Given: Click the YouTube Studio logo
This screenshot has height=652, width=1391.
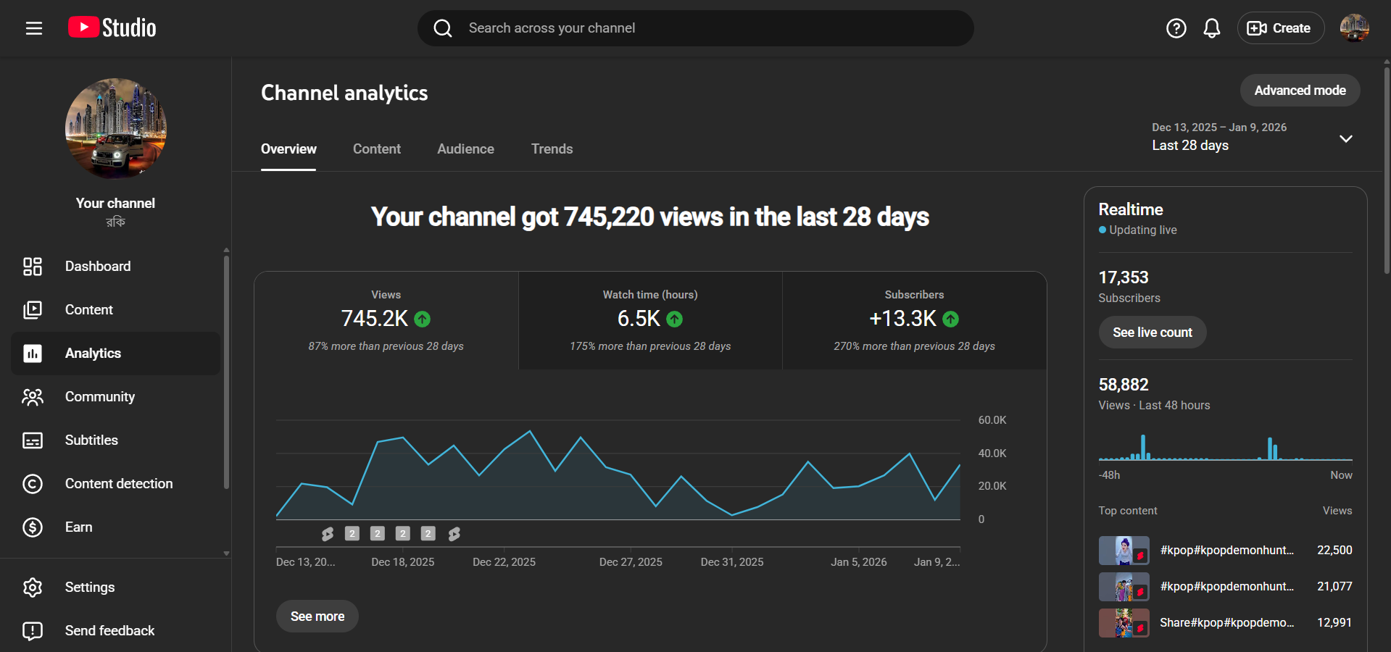Looking at the screenshot, I should (x=112, y=28).
